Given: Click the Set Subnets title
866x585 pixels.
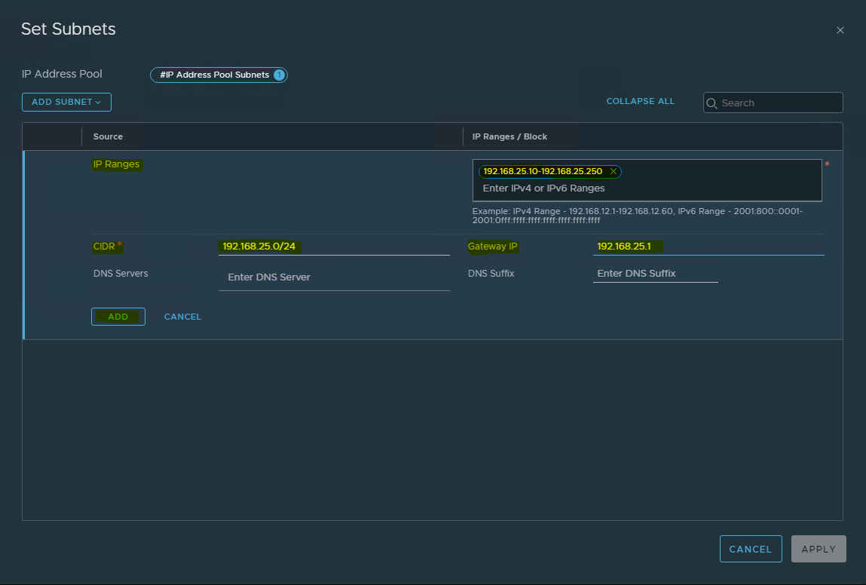Looking at the screenshot, I should [x=69, y=29].
